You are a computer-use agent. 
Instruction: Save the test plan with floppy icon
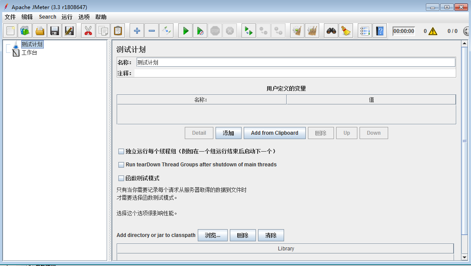pyautogui.click(x=55, y=31)
